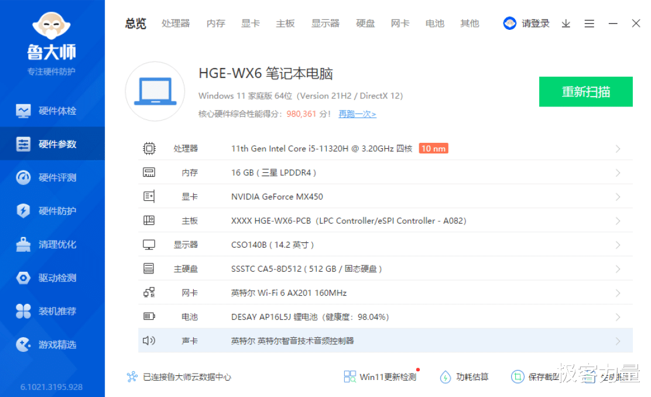The height and width of the screenshot is (397, 651).
Task: Switch to the 显示器 tab at top
Action: coord(325,23)
